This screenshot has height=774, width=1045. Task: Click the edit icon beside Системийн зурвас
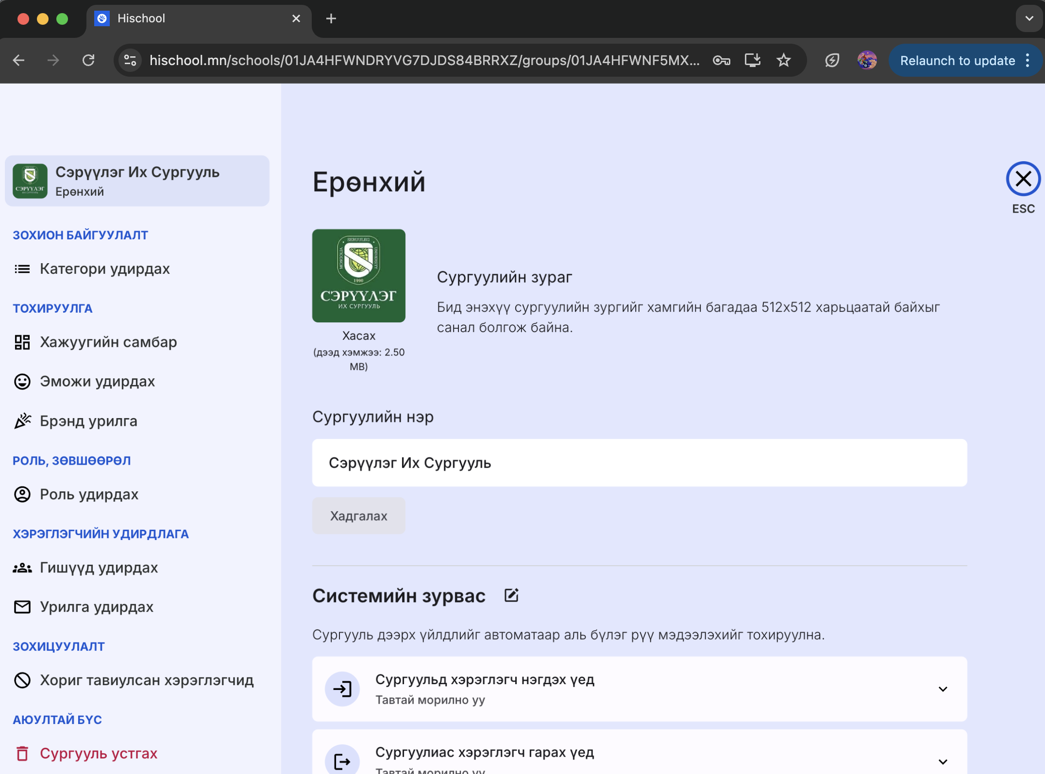click(x=511, y=595)
